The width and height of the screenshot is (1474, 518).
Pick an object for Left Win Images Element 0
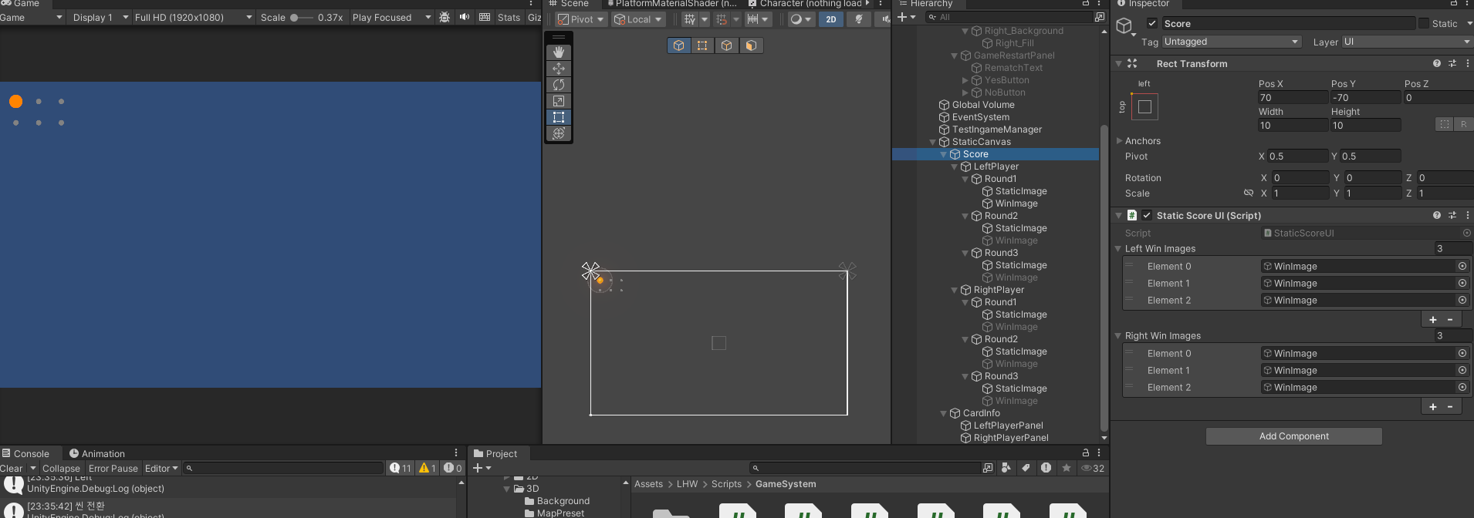click(x=1462, y=267)
